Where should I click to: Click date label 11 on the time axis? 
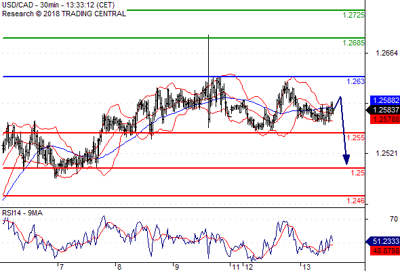pyautogui.click(x=236, y=267)
